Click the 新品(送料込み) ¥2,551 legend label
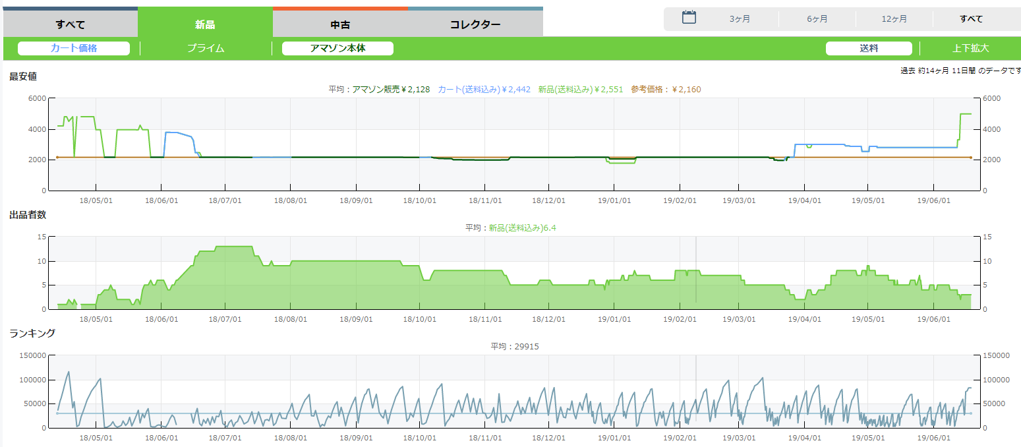Viewport: 1021px width, 447px height. (580, 90)
